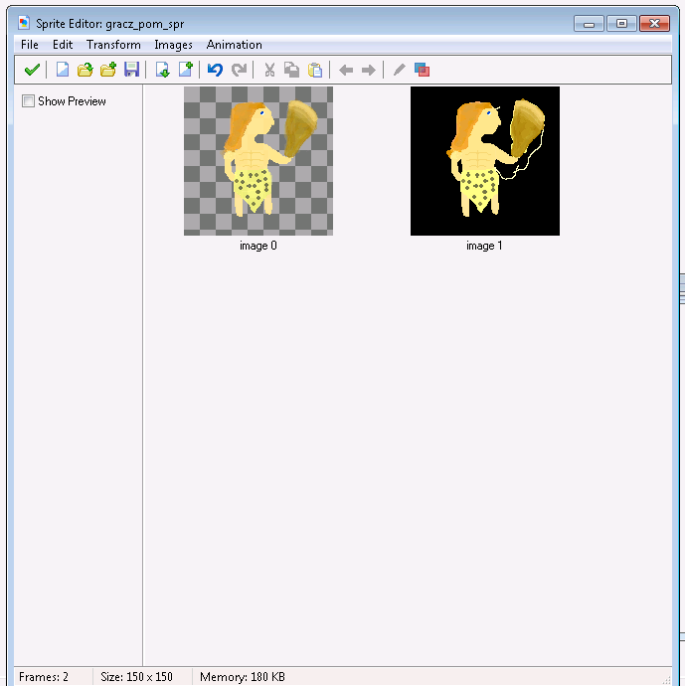This screenshot has width=685, height=686.
Task: Open the File menu
Action: (x=29, y=45)
